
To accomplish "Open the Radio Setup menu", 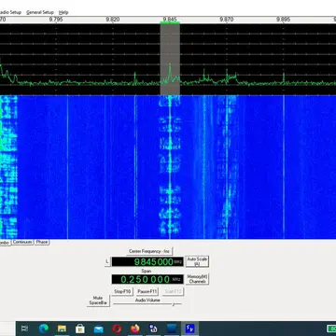I will coord(10,12).
